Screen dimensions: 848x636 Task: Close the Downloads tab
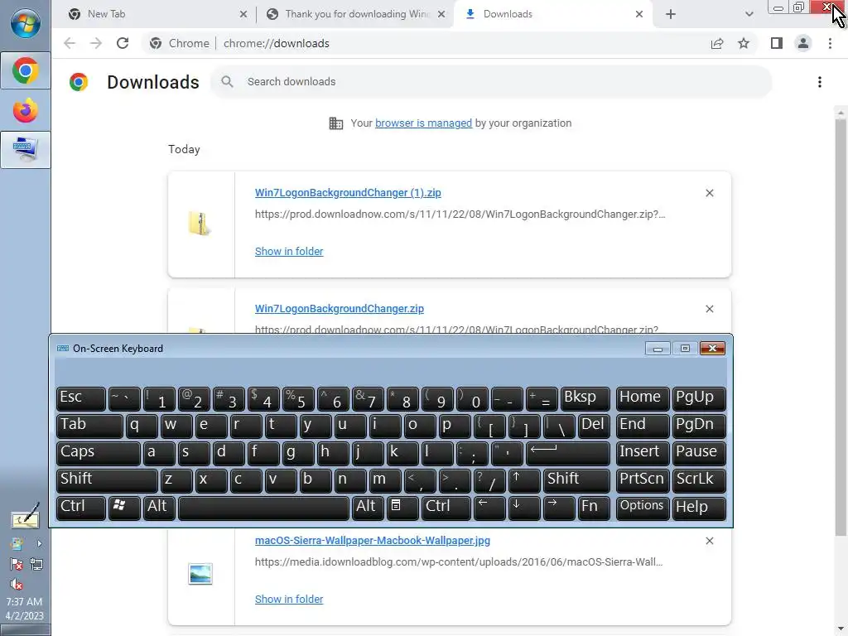point(639,14)
